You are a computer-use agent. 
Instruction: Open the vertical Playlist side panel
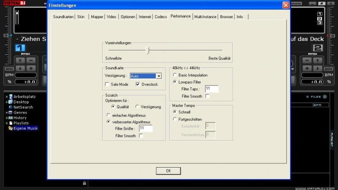click(332, 140)
